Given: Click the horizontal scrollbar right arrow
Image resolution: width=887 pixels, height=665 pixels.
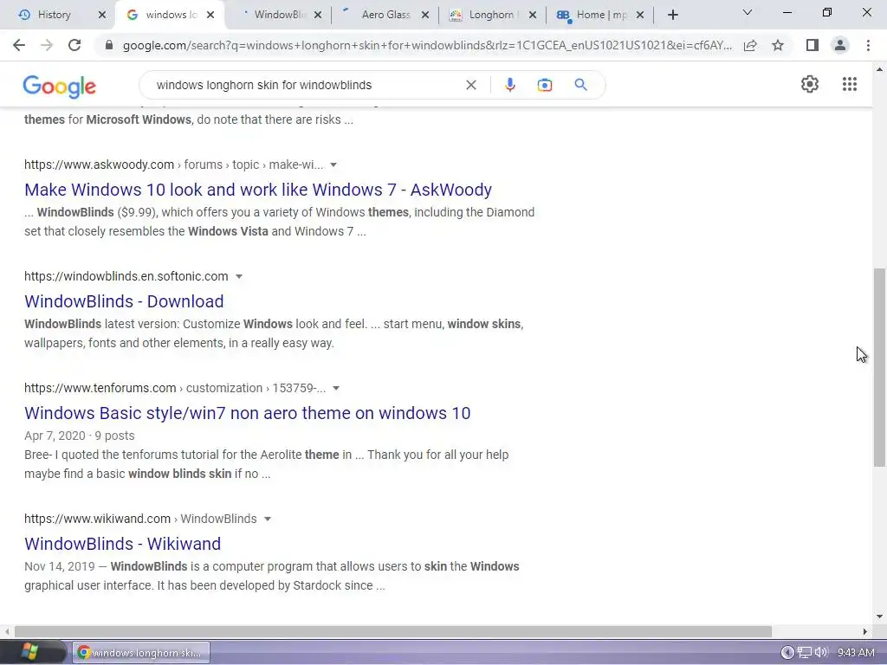Looking at the screenshot, I should click(865, 631).
